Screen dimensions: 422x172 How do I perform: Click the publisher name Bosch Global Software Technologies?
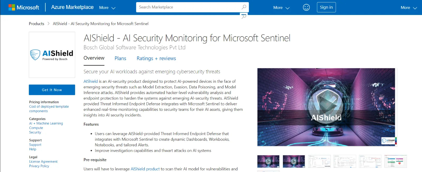[135, 48]
